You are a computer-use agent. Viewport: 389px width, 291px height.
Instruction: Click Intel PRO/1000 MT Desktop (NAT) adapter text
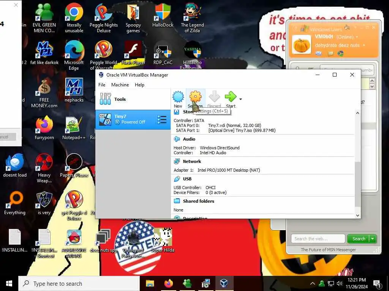[x=228, y=170]
